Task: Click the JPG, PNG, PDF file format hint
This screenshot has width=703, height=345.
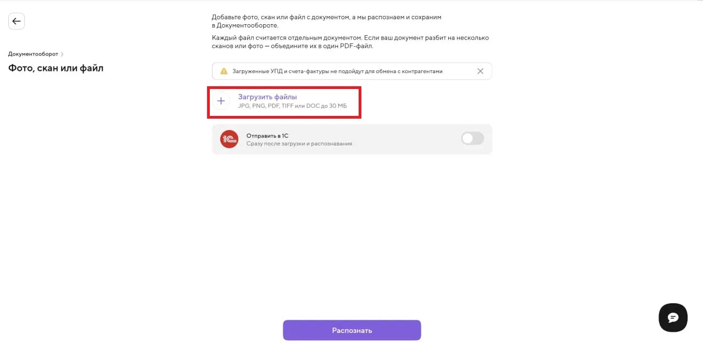Action: coord(292,105)
